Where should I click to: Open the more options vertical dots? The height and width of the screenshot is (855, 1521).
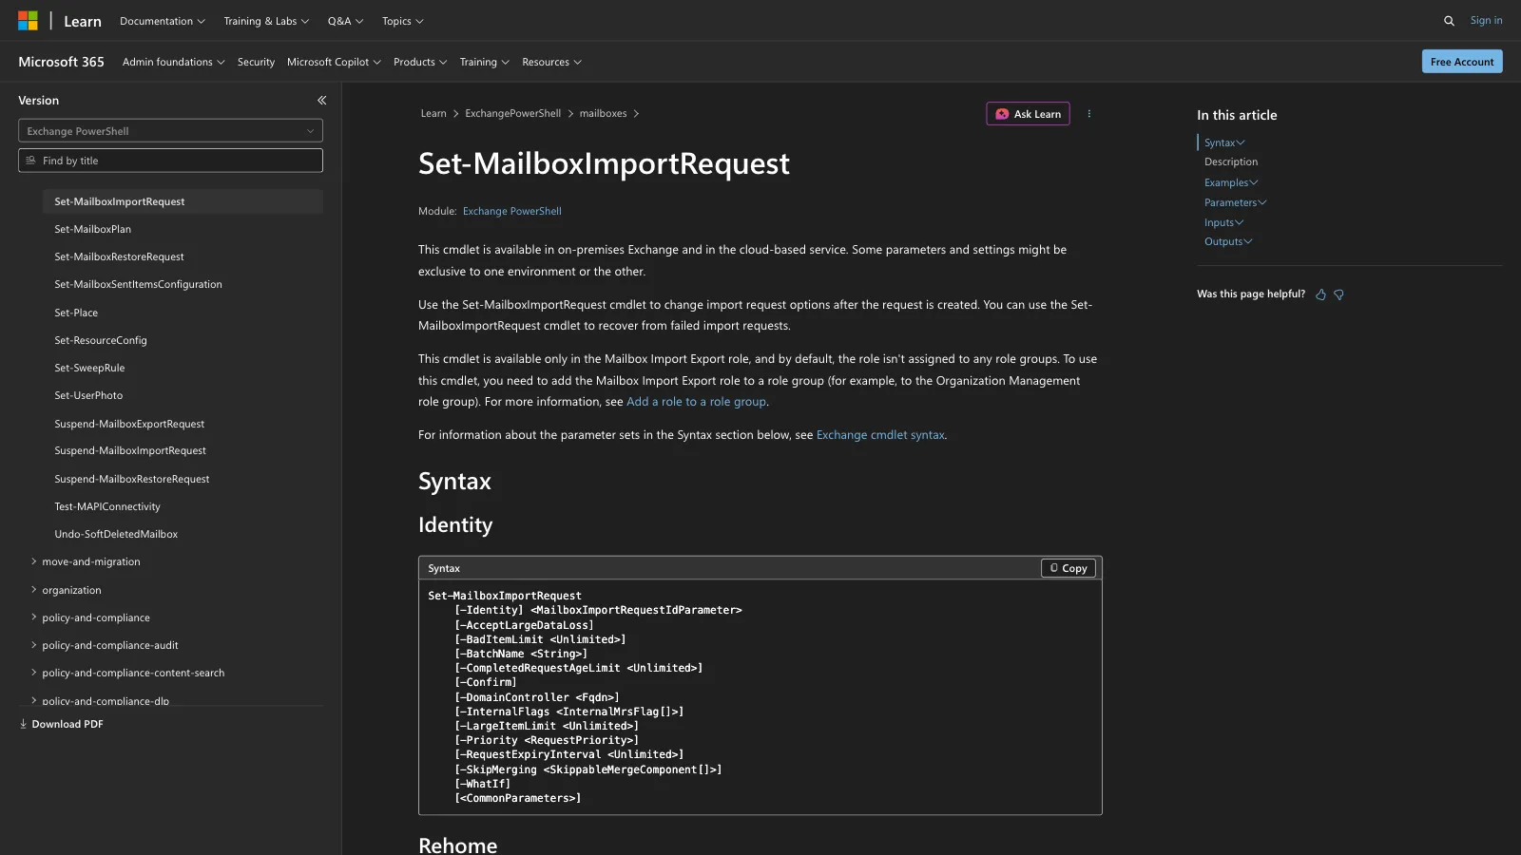click(1089, 114)
